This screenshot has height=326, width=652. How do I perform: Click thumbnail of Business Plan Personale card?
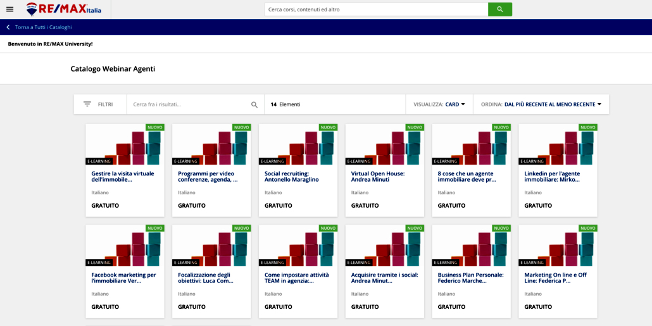(x=471, y=246)
